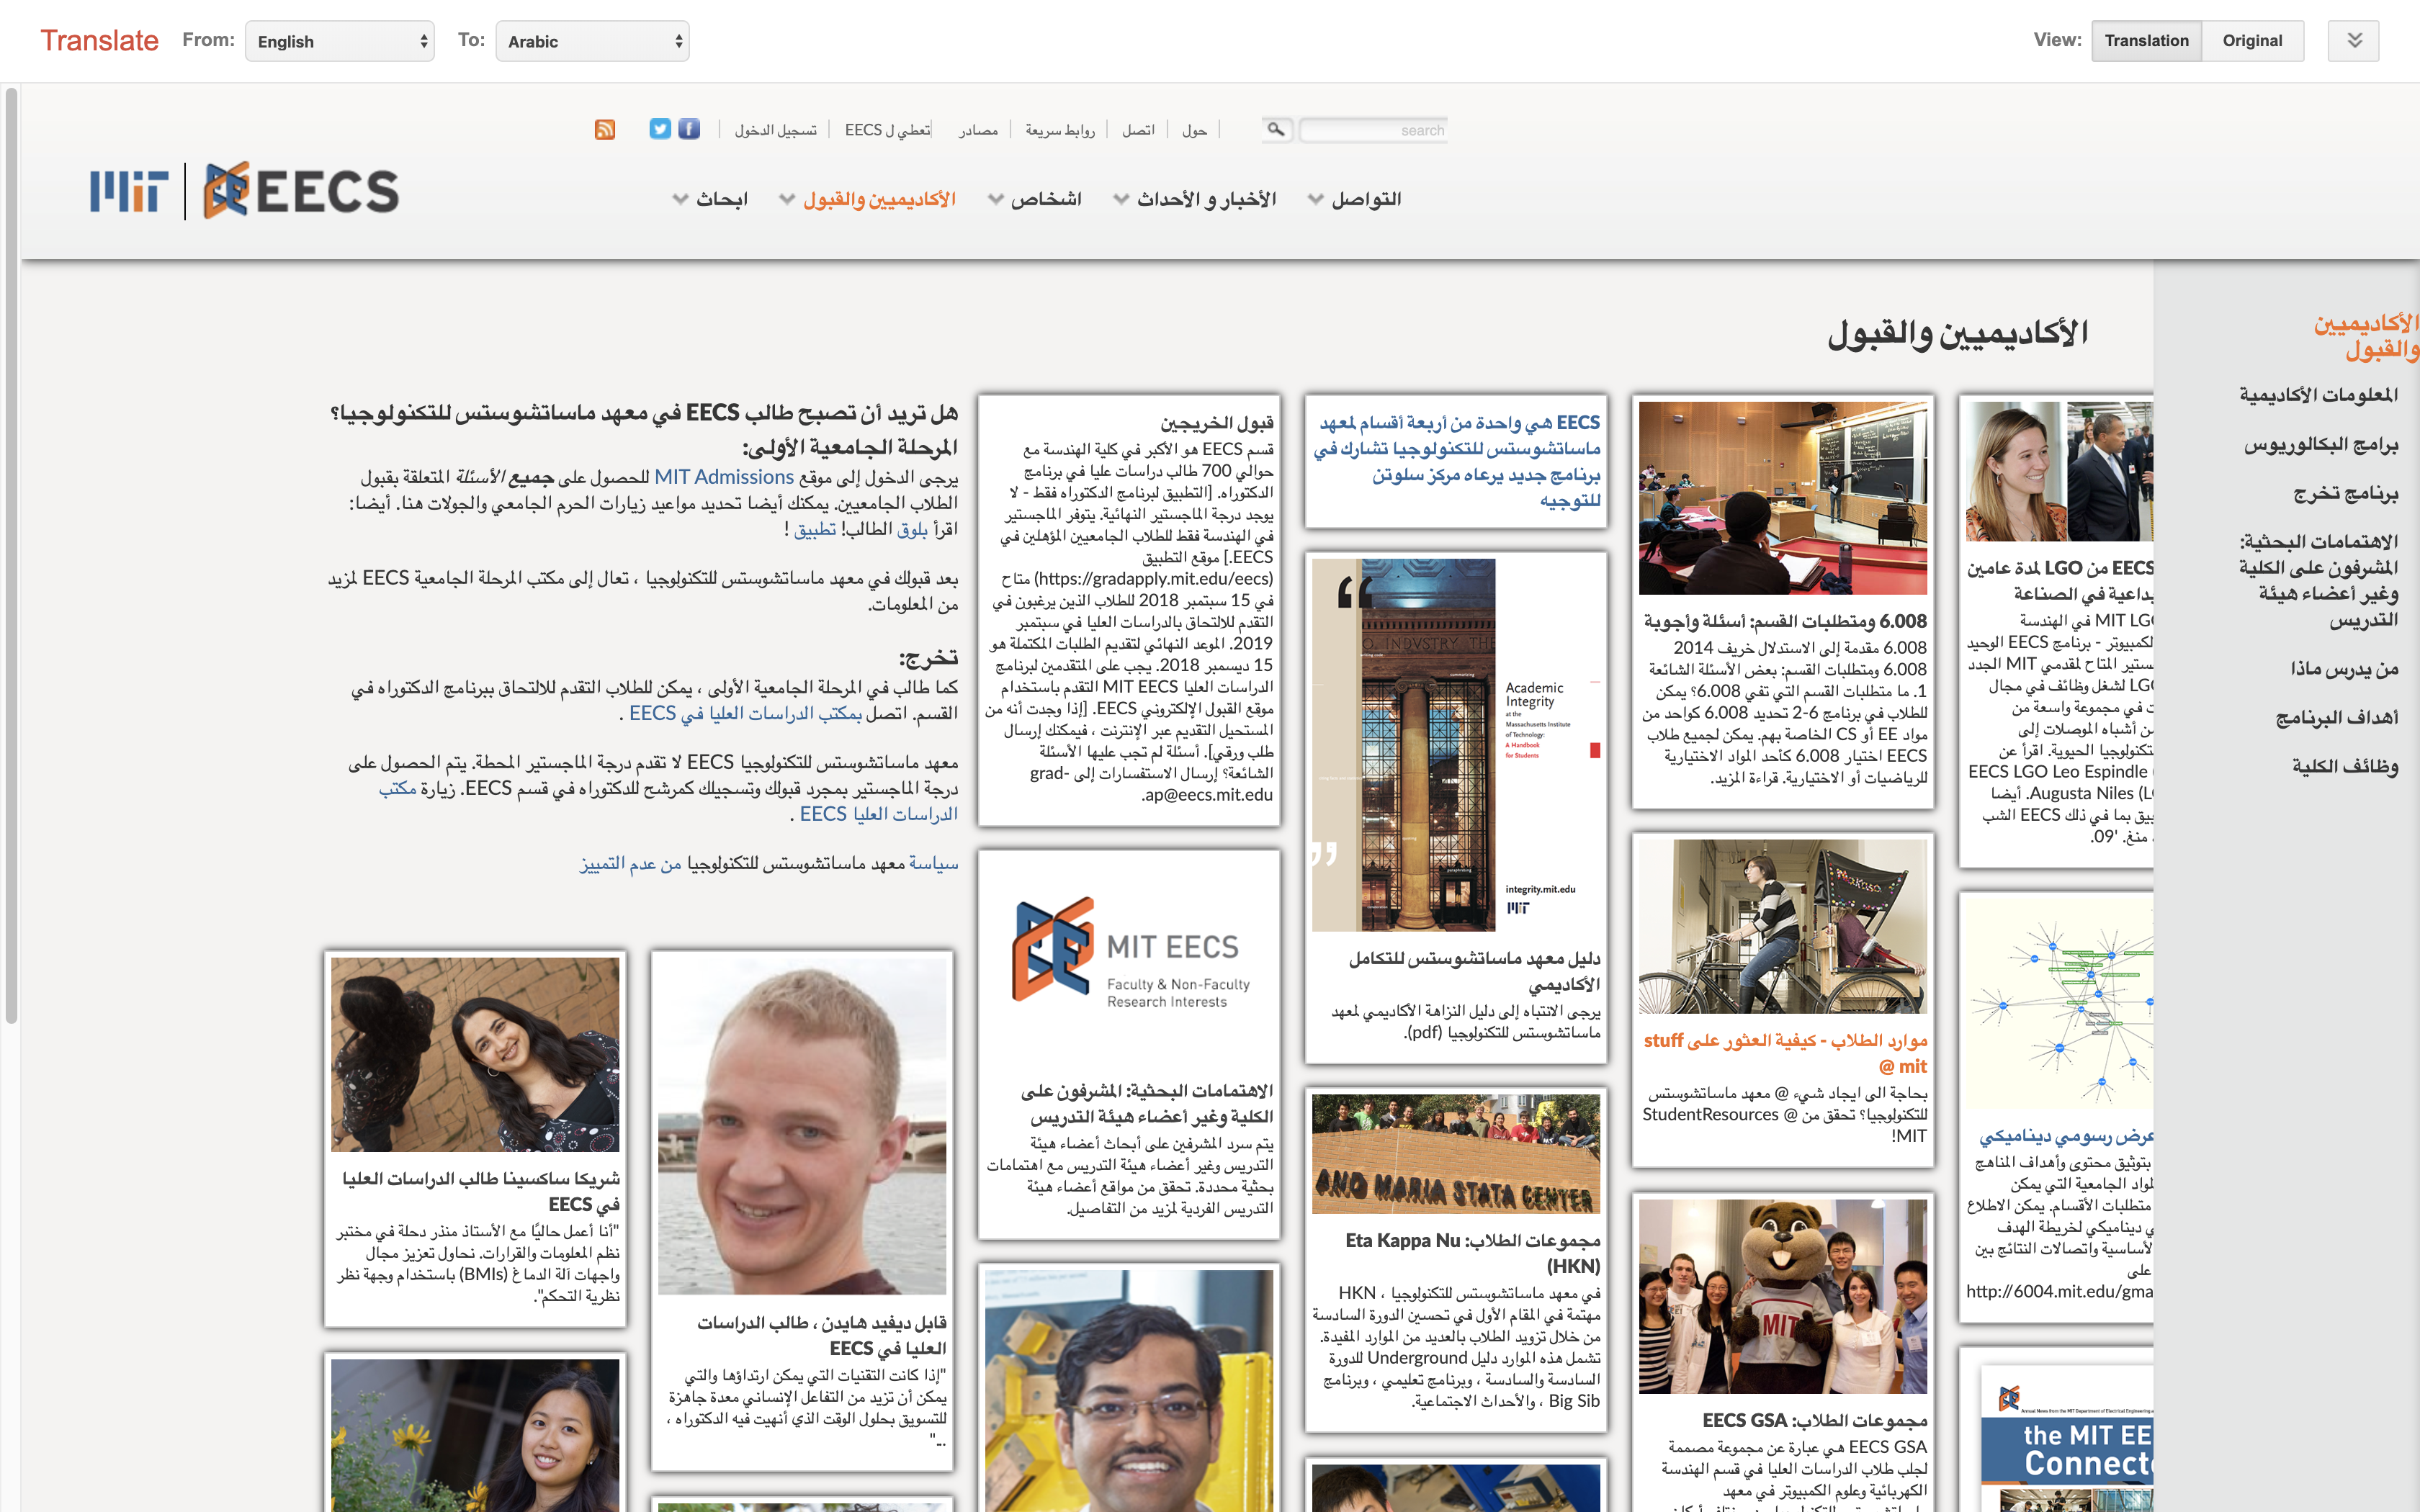
Task: Switch view to Translation
Action: (2146, 41)
